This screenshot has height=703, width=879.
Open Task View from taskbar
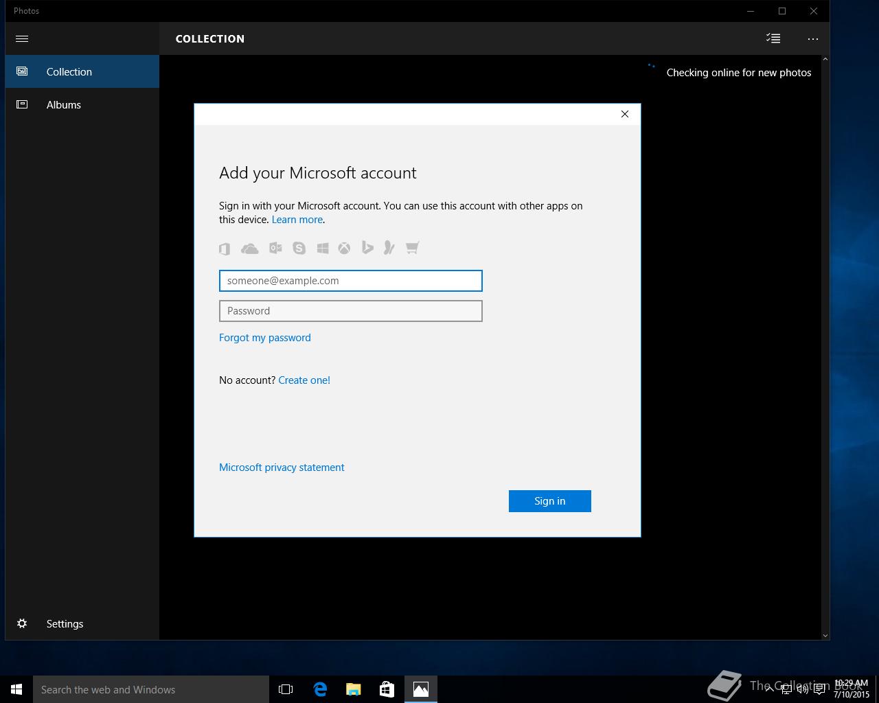coord(286,689)
